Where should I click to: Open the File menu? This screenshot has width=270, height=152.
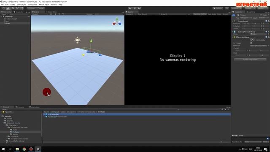[x=2, y=5]
